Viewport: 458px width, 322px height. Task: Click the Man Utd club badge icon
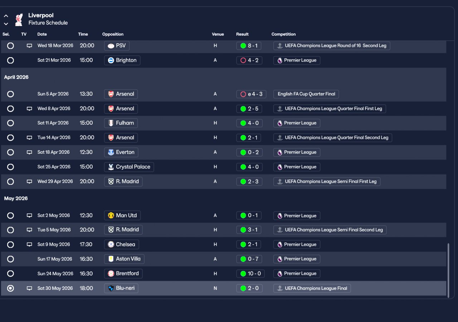click(111, 216)
